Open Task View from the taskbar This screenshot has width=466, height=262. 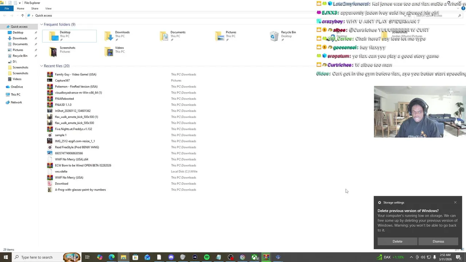pyautogui.click(x=87, y=257)
